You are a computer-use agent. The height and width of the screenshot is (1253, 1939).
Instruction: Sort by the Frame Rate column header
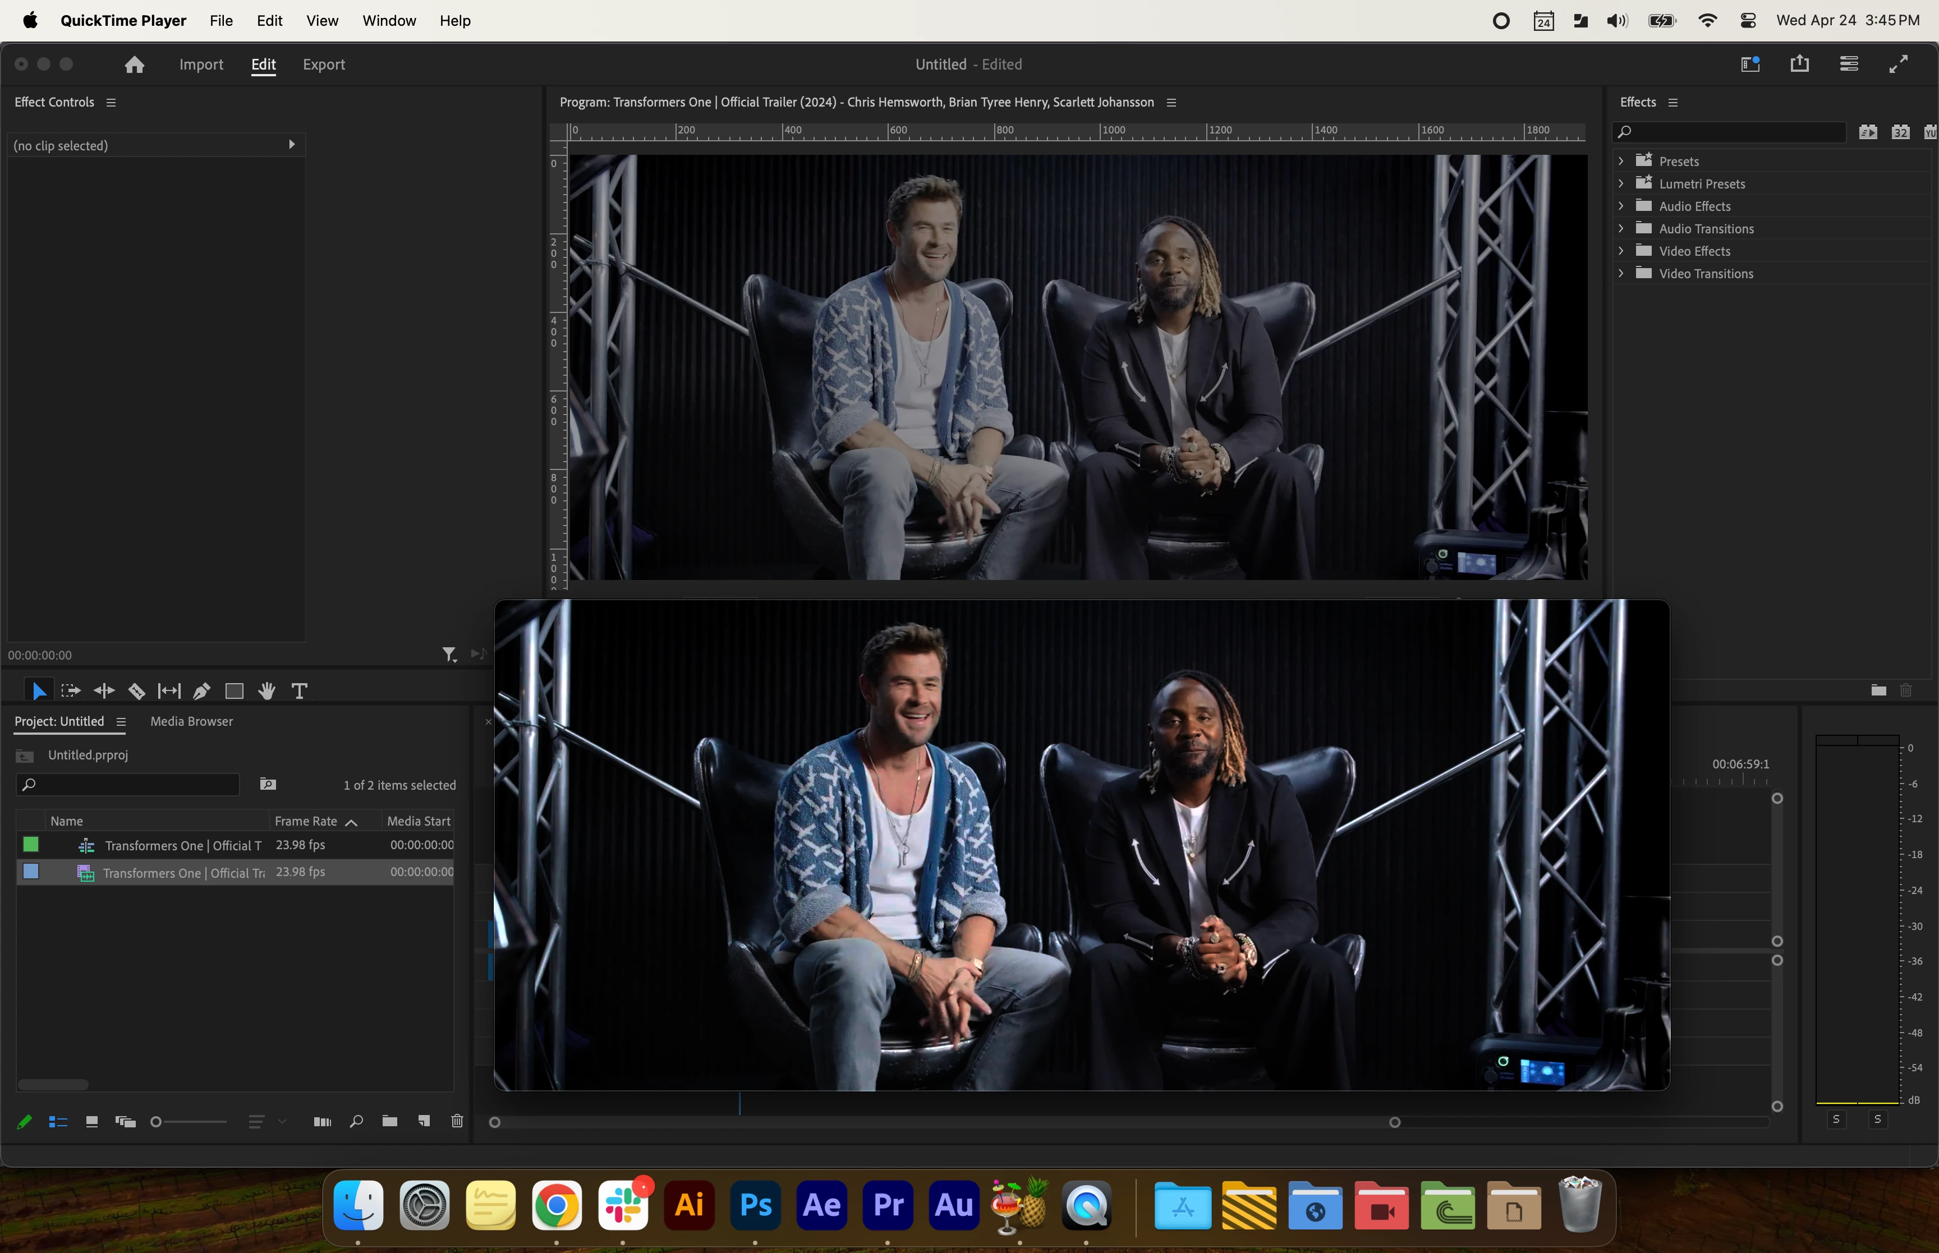point(306,821)
